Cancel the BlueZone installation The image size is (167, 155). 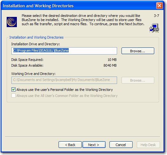point(121,145)
